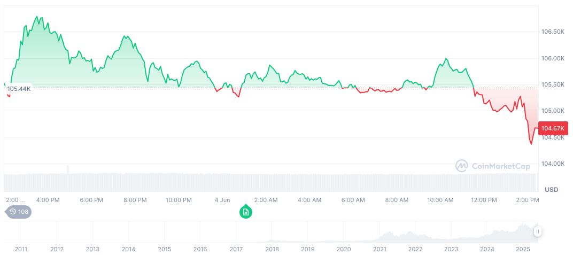The image size is (573, 255).
Task: Click the 104.00K price axis label
Action: coord(553,164)
